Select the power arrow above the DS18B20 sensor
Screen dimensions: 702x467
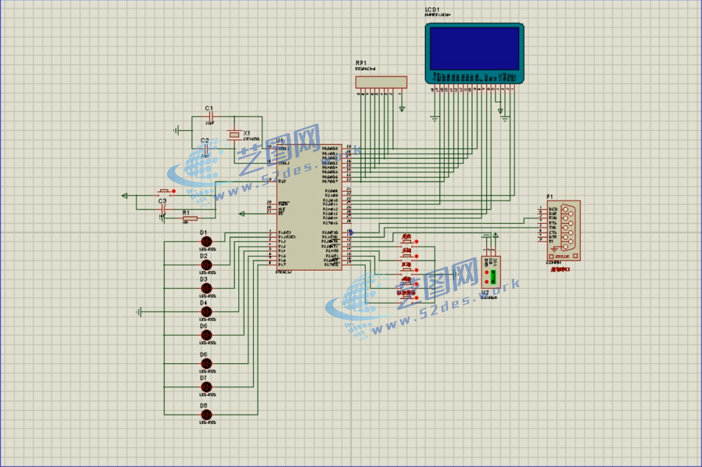(x=495, y=235)
